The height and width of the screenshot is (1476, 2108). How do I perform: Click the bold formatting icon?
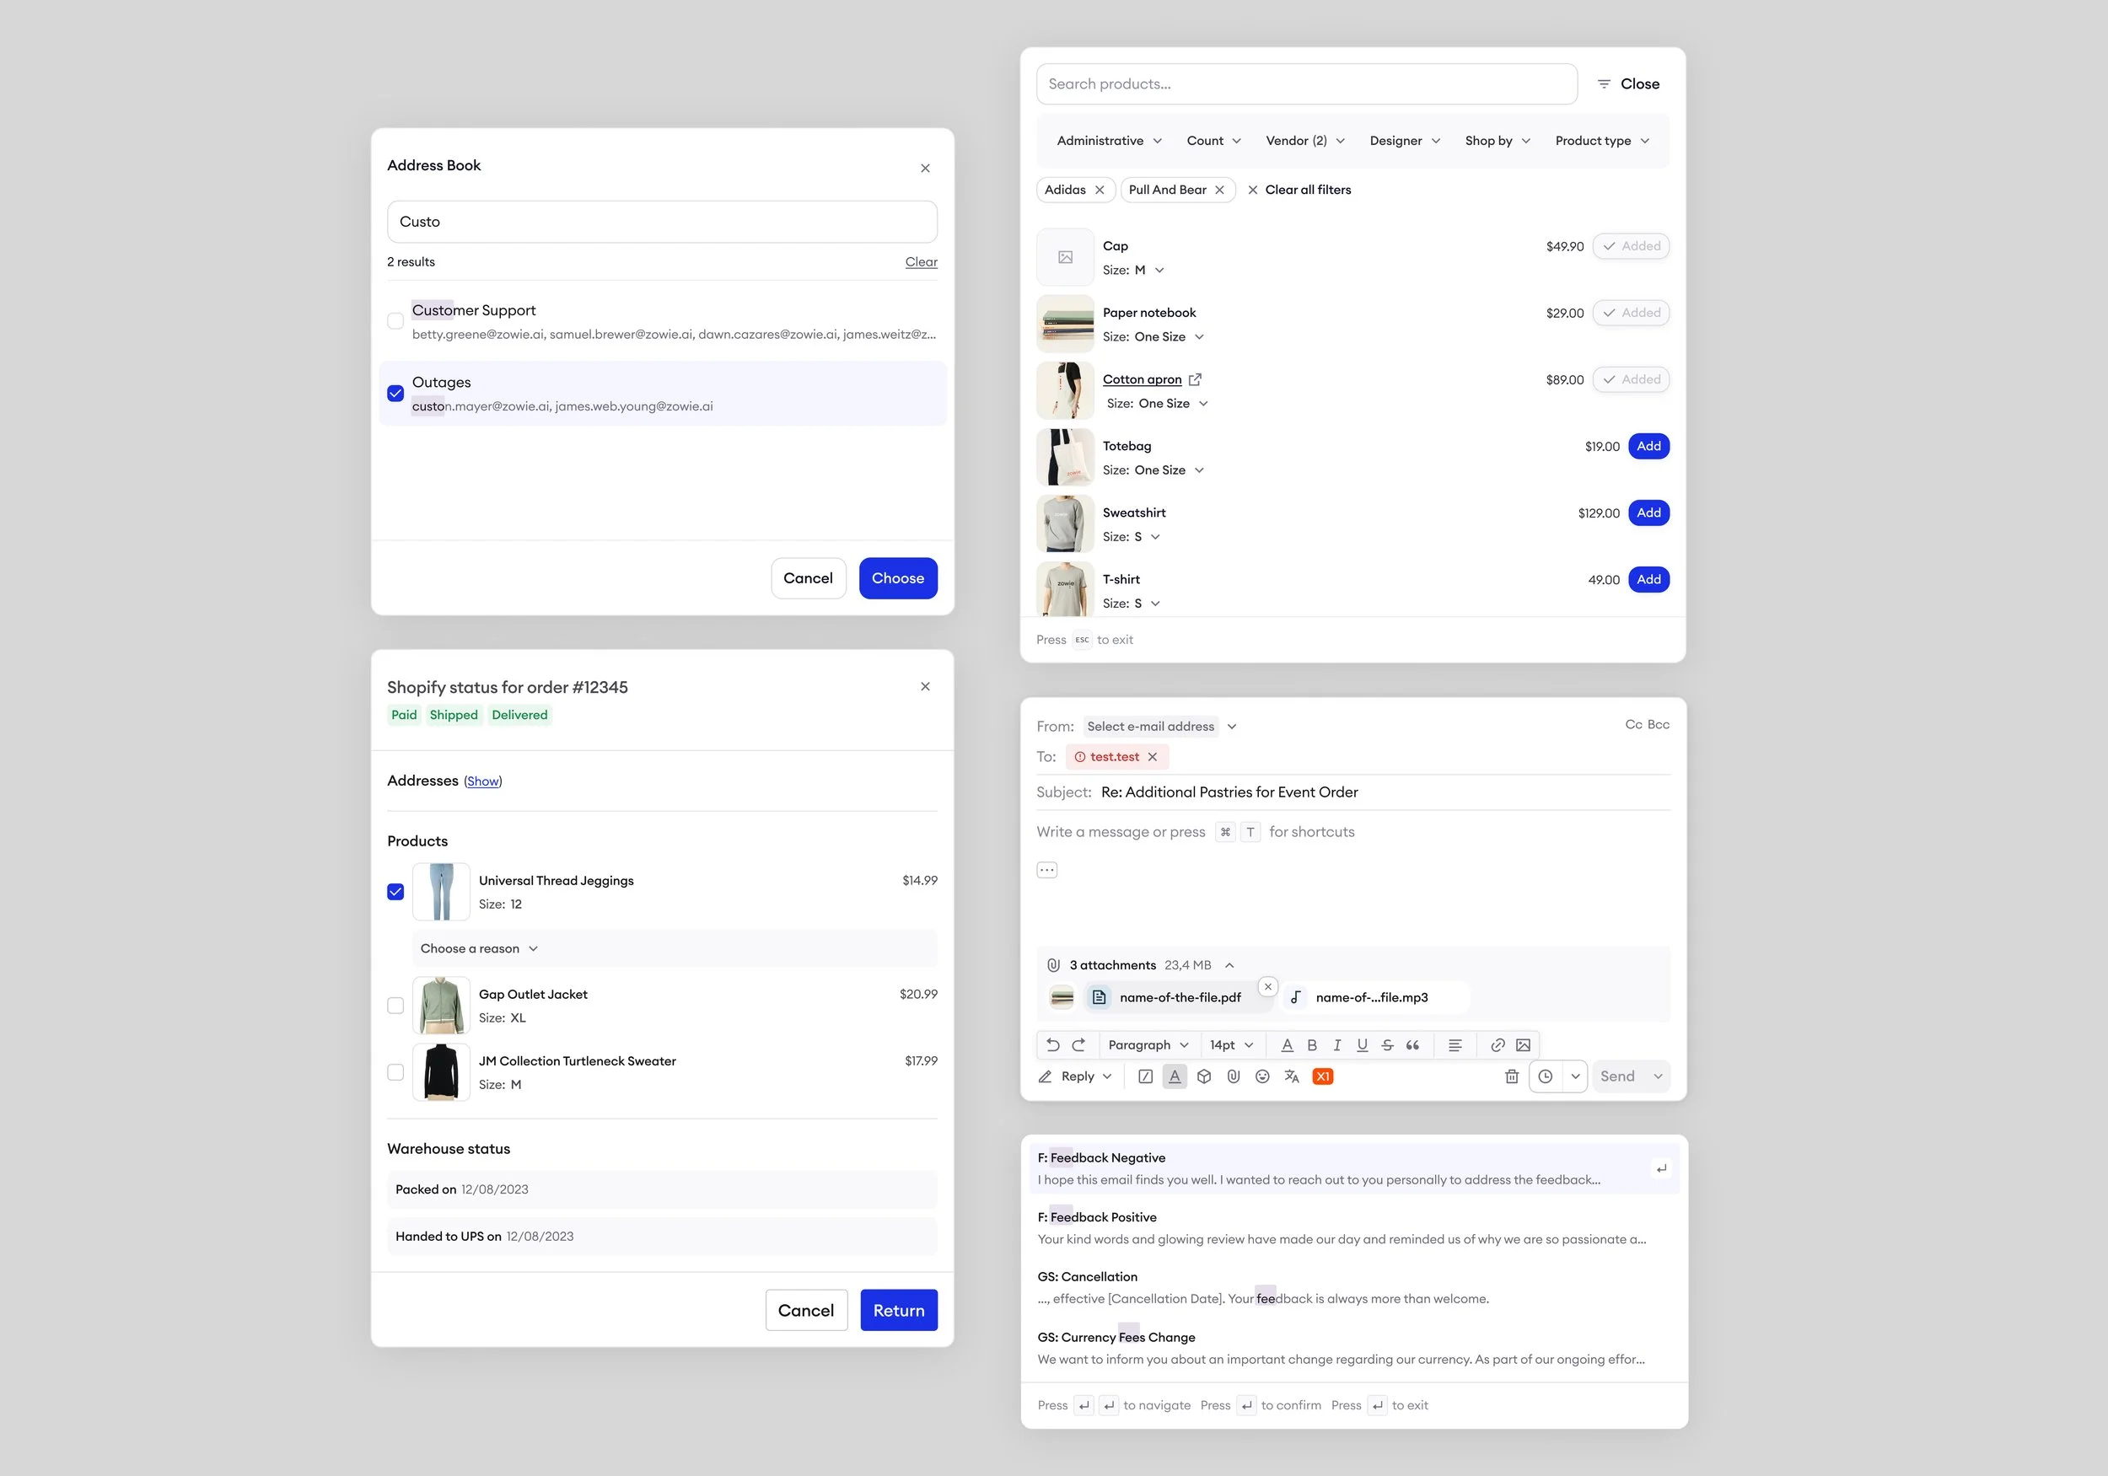click(x=1312, y=1044)
